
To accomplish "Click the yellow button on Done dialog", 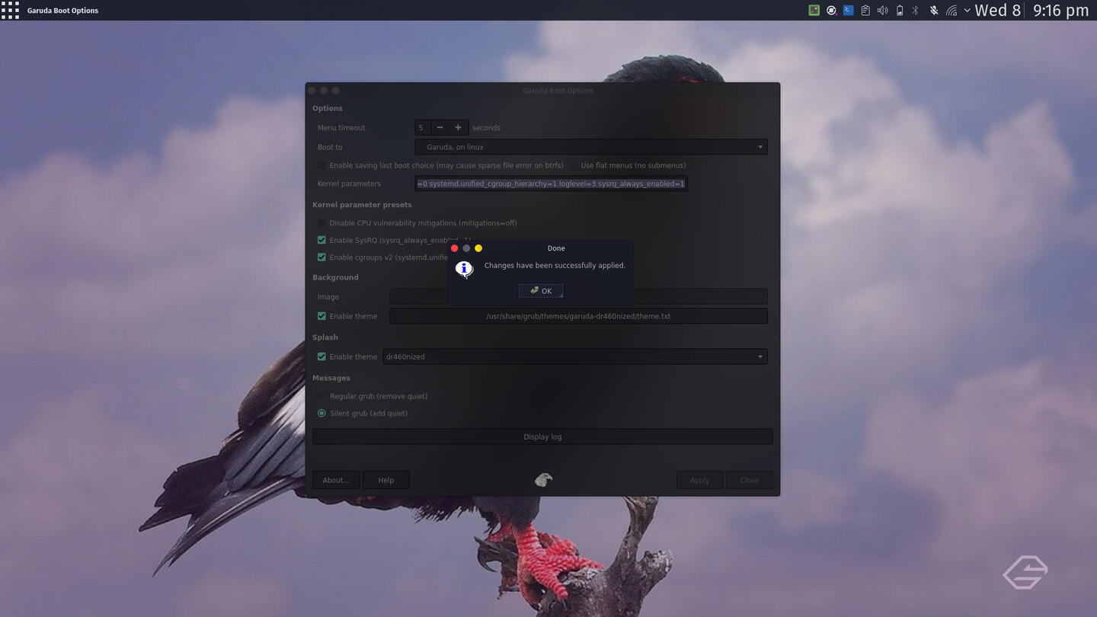I will click(x=478, y=248).
